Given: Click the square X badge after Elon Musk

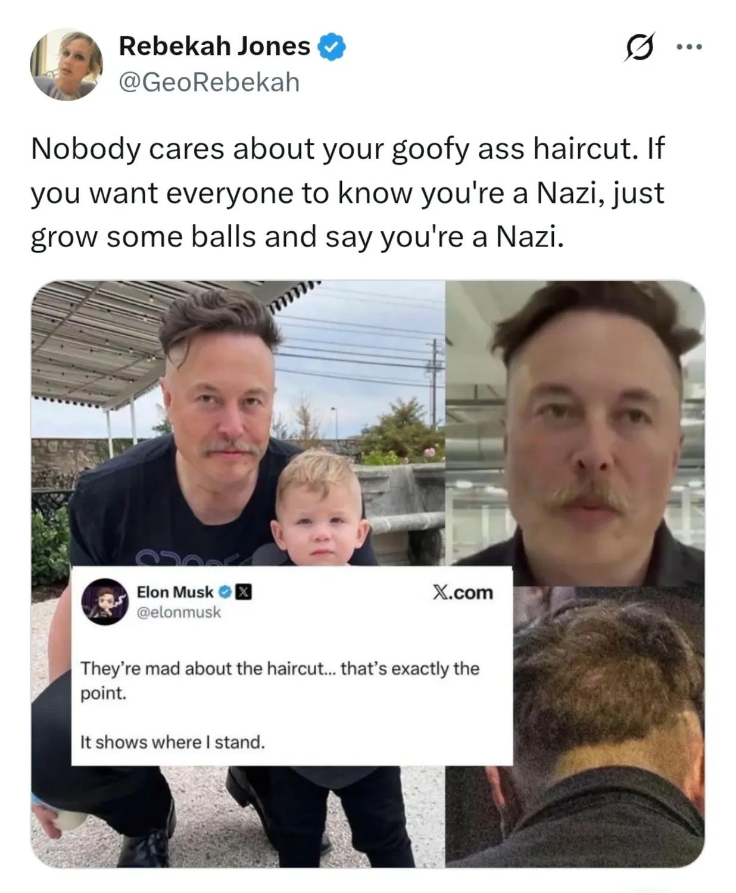Looking at the screenshot, I should coord(244,592).
